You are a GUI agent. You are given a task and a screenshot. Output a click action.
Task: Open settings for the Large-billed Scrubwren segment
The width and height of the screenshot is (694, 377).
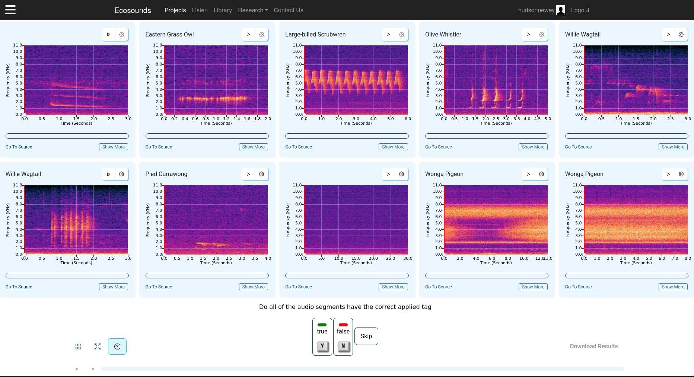401,34
